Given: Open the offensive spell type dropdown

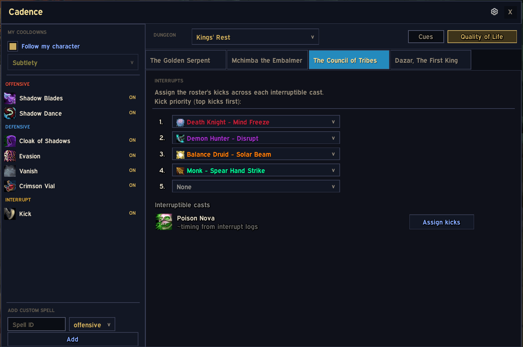Looking at the screenshot, I should [92, 325].
